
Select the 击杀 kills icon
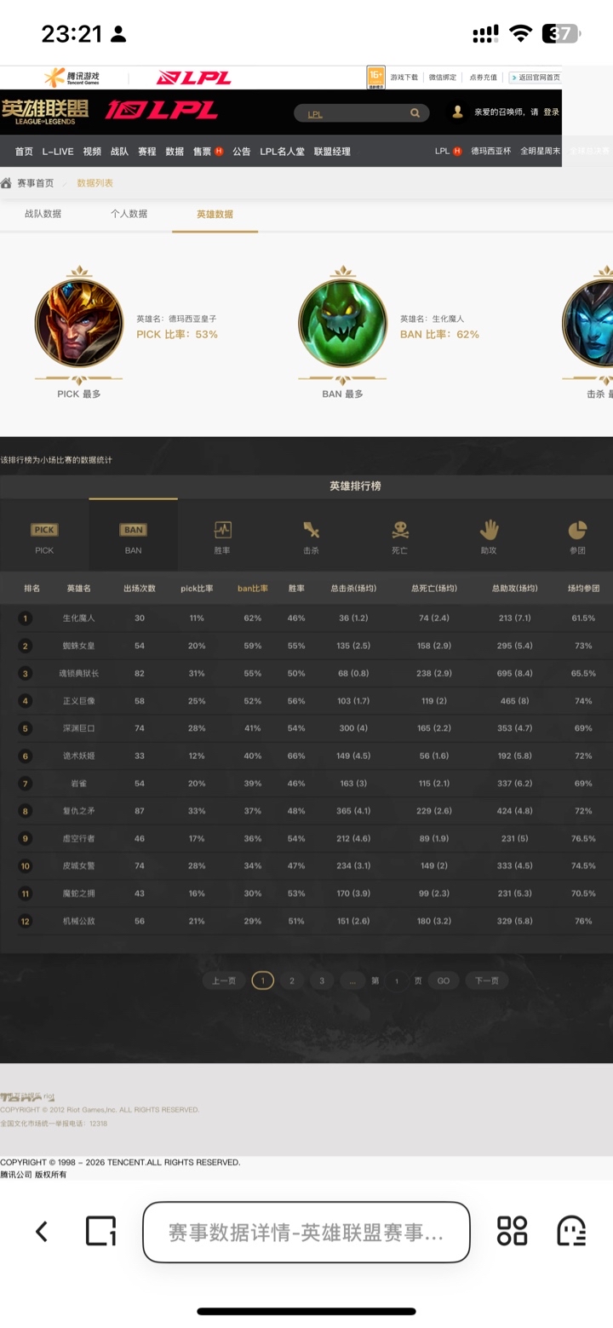(311, 530)
